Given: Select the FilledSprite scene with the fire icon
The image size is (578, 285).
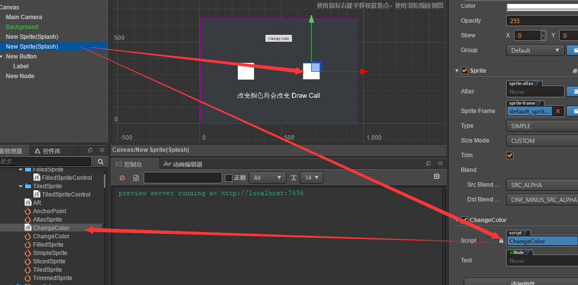Looking at the screenshot, I should (44, 245).
